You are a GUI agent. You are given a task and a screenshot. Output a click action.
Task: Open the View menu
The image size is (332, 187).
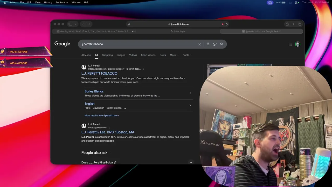(x=38, y=2)
